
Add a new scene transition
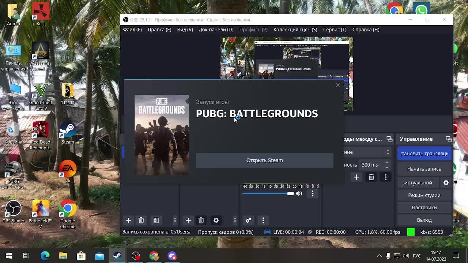(x=356, y=177)
